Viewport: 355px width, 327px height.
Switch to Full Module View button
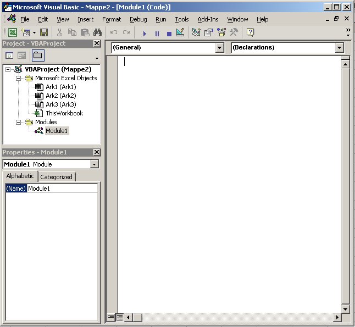(119, 317)
